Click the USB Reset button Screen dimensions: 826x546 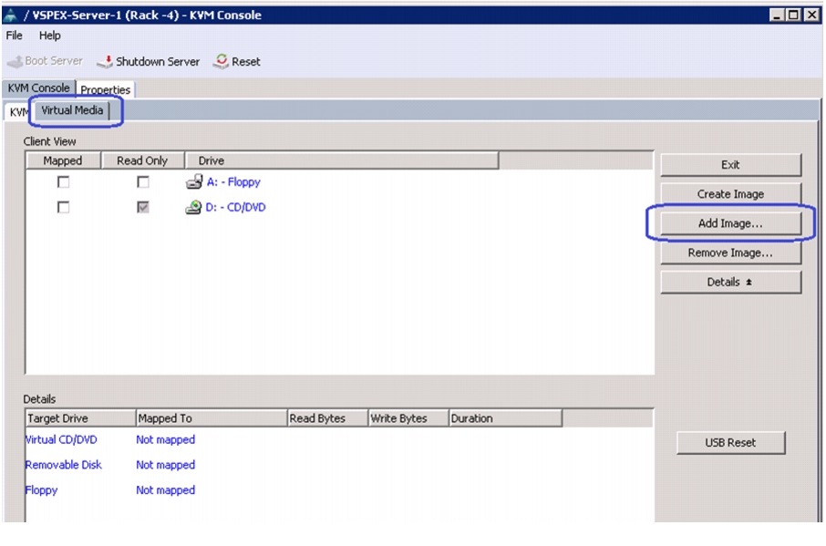[730, 443]
